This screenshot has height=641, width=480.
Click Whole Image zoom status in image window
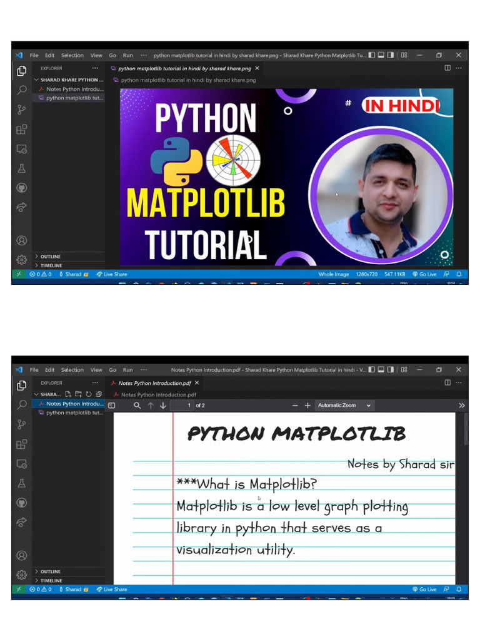coord(334,274)
